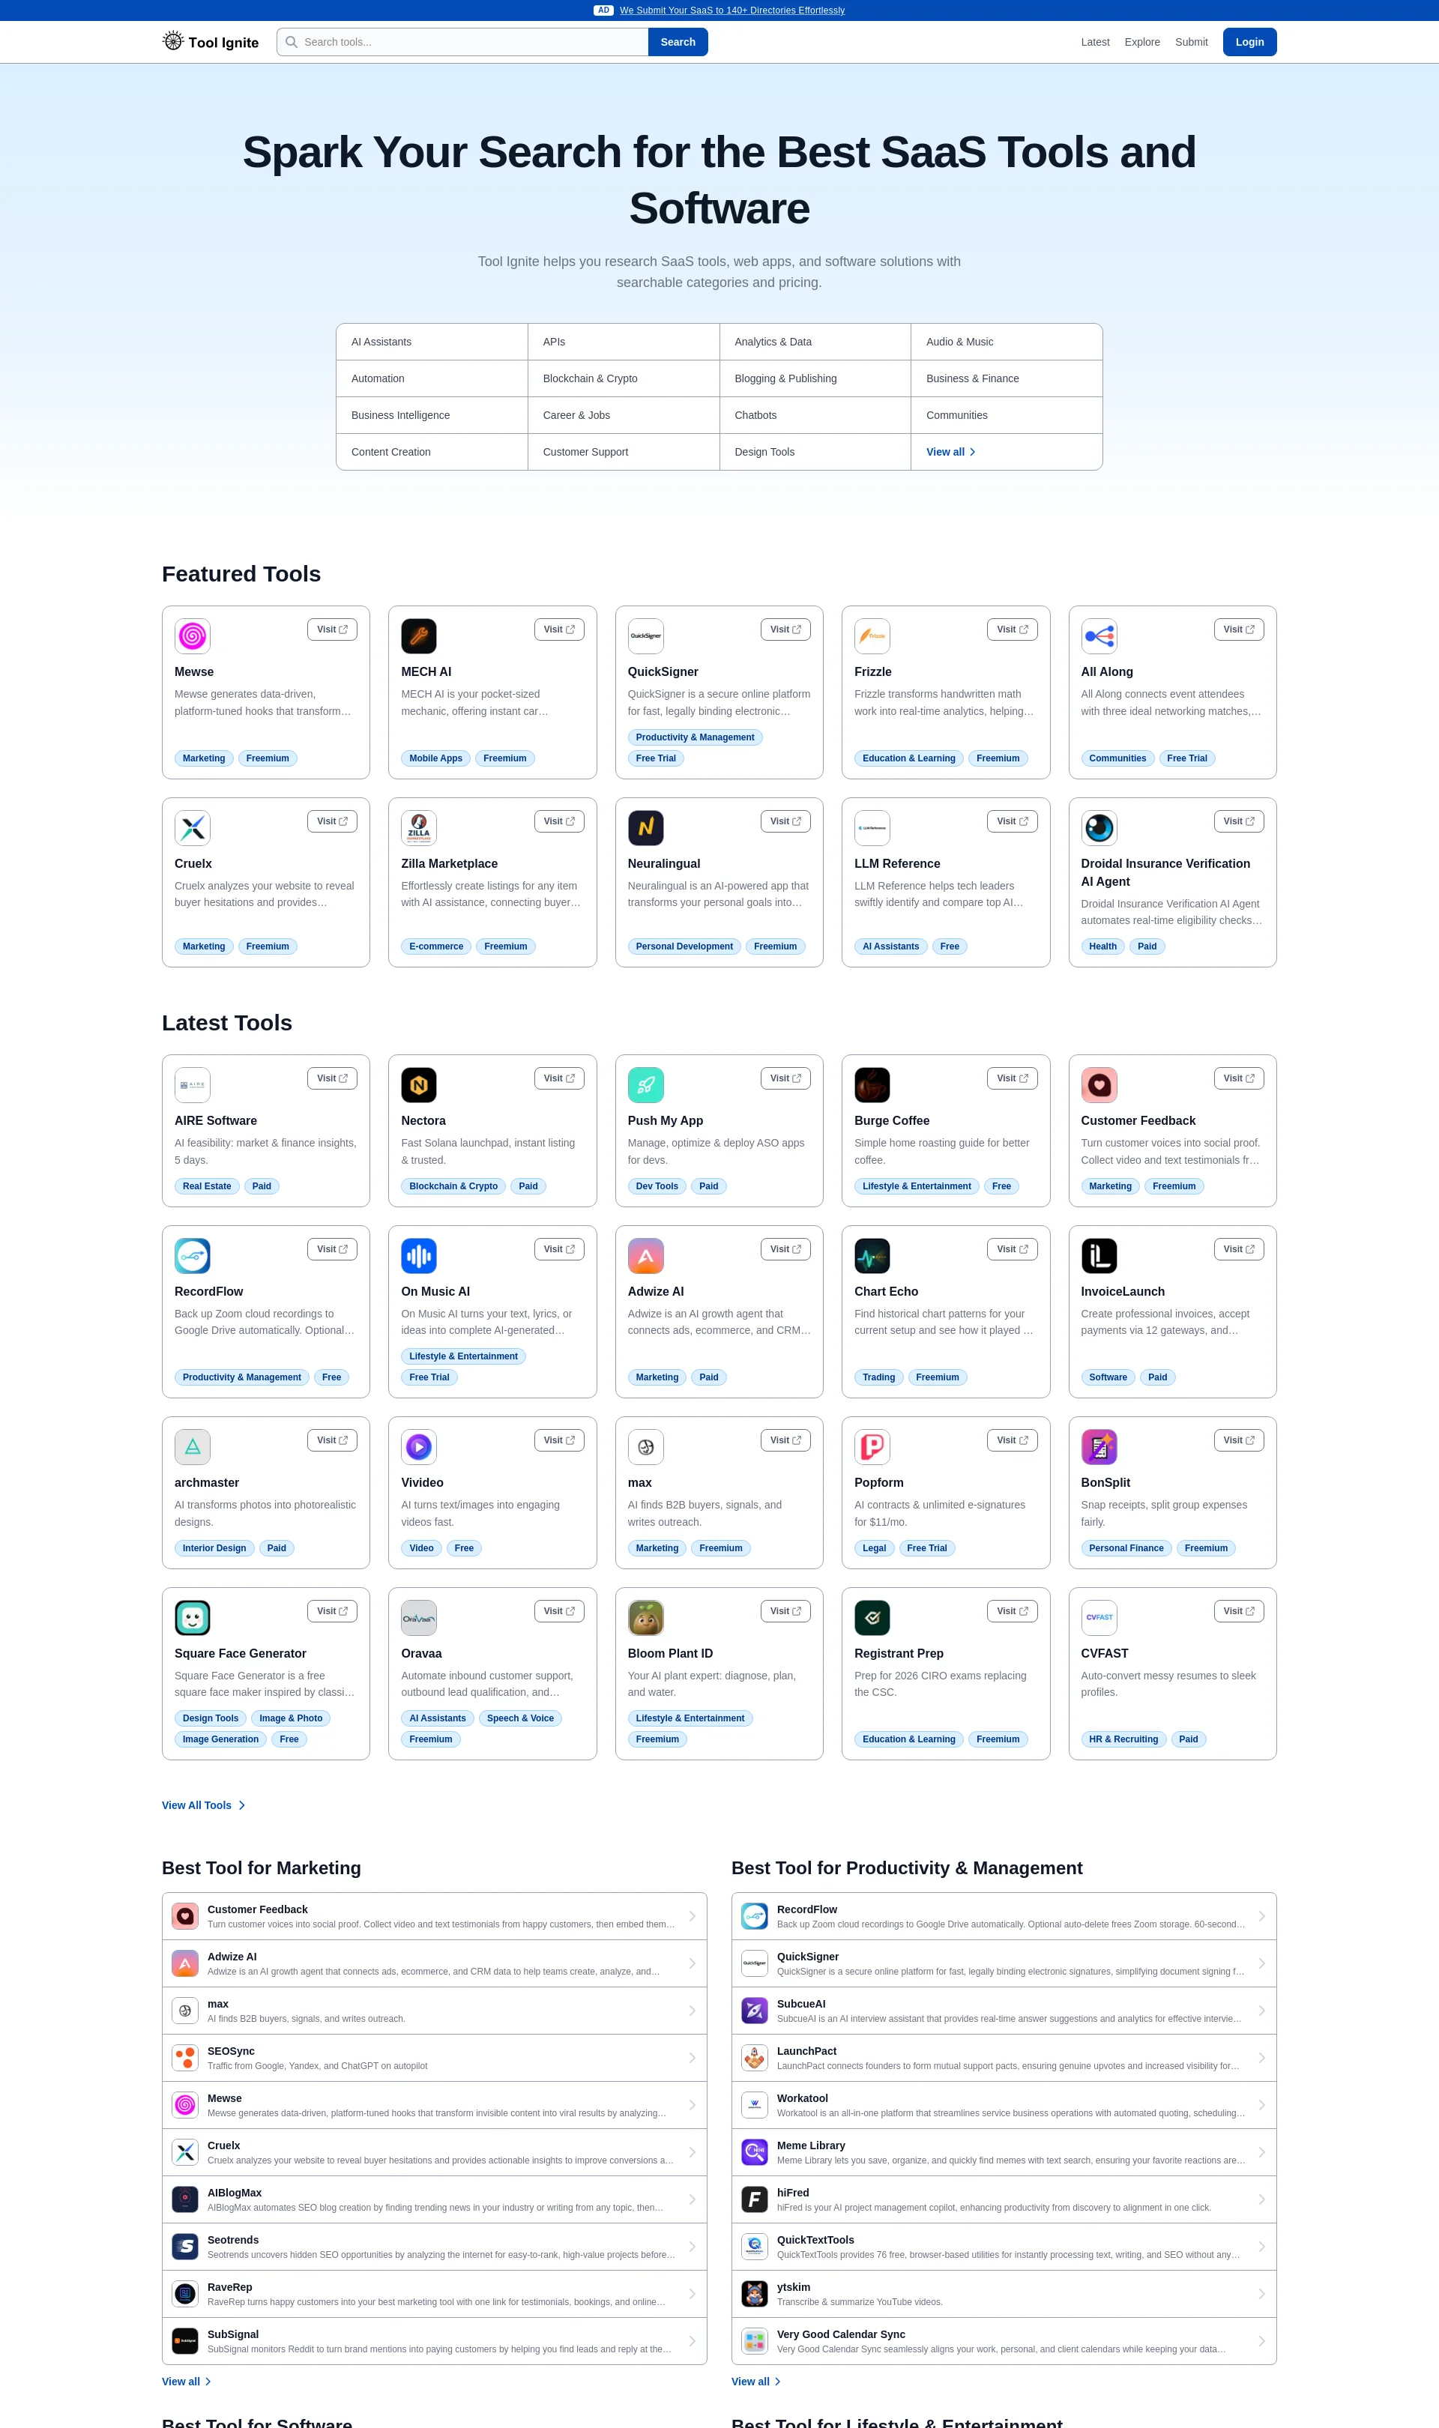
Task: Click the Neuralingual N icon
Action: click(646, 828)
